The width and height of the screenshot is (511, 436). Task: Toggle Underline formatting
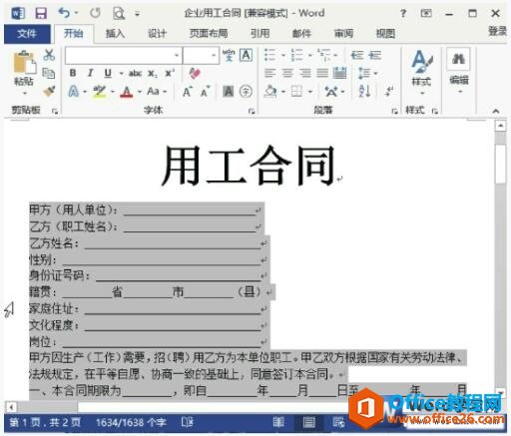pyautogui.click(x=108, y=73)
